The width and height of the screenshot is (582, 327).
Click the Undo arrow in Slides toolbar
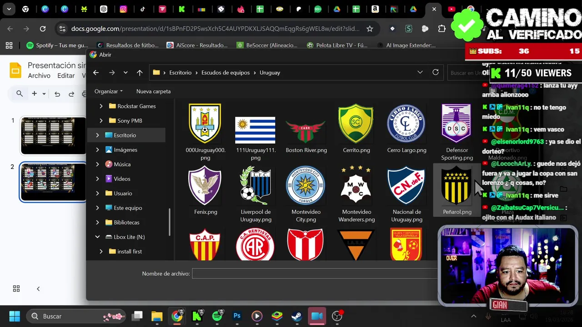click(x=57, y=94)
